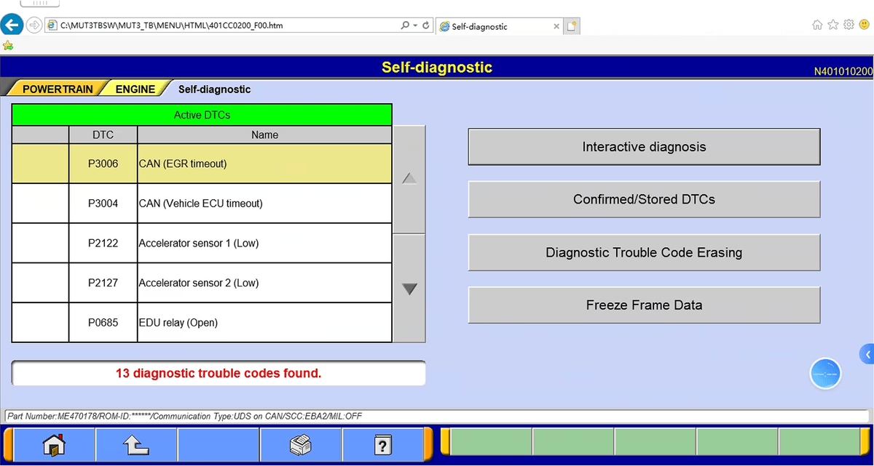Image resolution: width=874 pixels, height=466 pixels.
Task: Click the printer icon to print
Action: (x=301, y=443)
